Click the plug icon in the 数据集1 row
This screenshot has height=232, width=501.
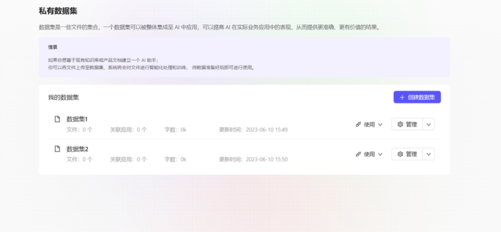tap(358, 124)
